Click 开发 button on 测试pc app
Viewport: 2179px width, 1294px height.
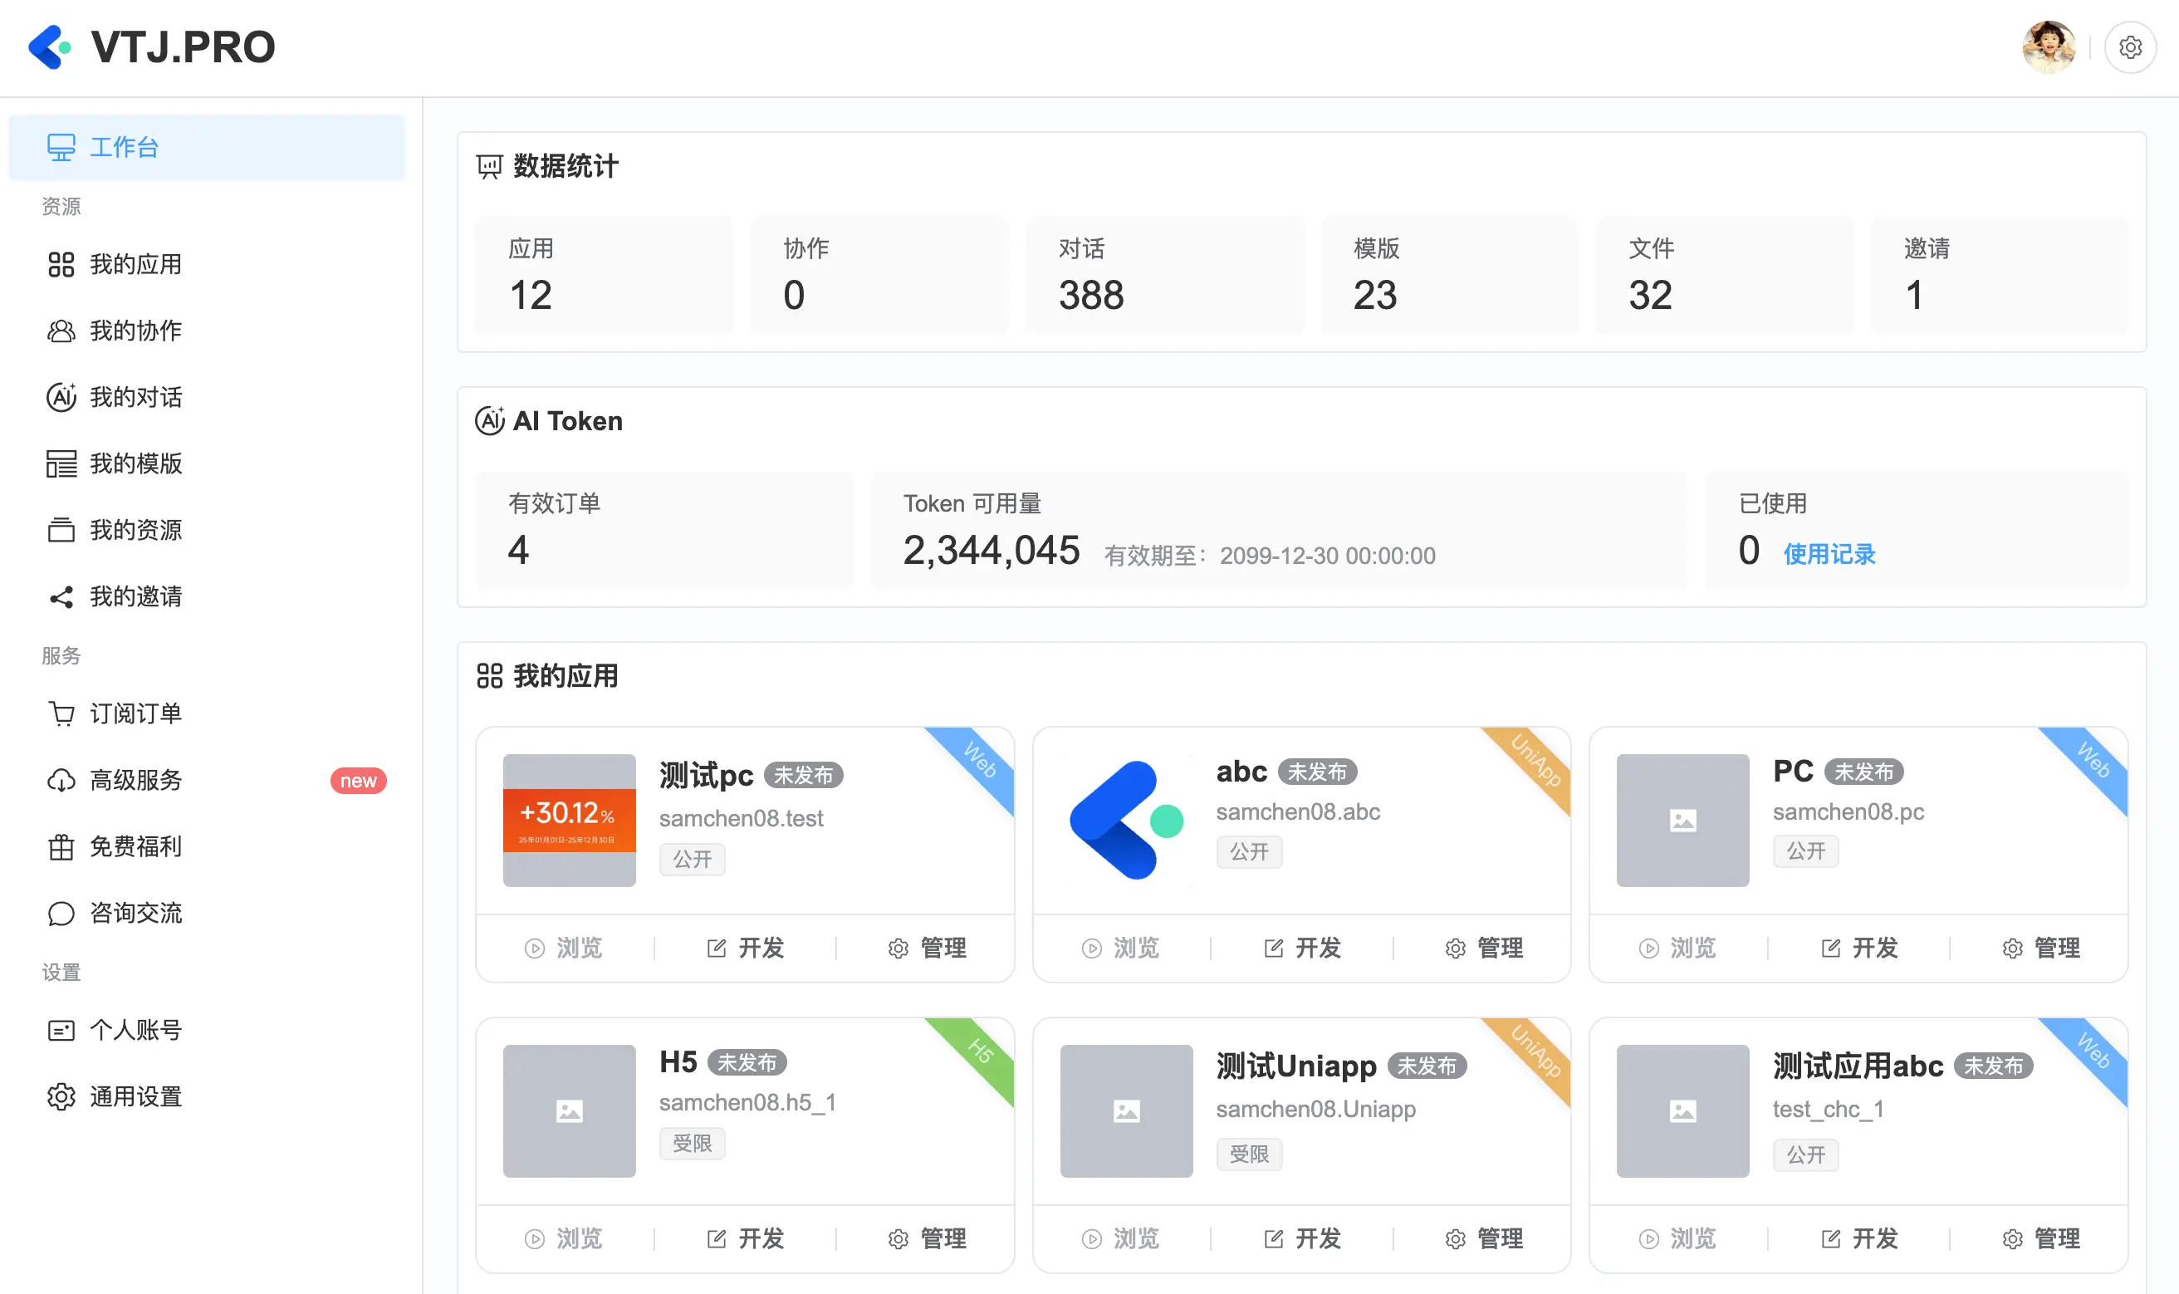pos(745,948)
